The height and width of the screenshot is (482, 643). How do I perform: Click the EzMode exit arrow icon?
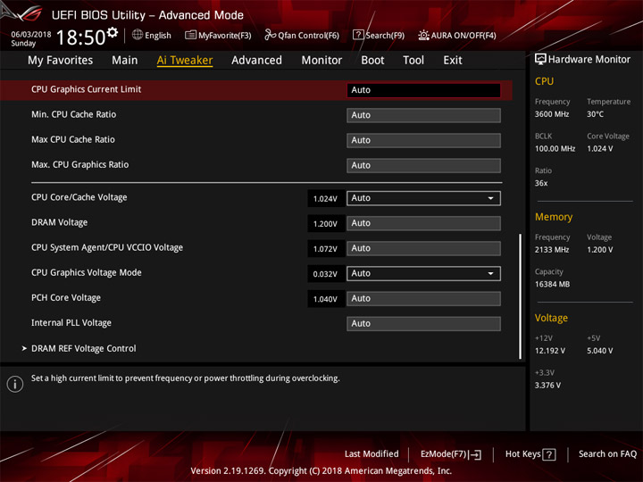pos(475,454)
